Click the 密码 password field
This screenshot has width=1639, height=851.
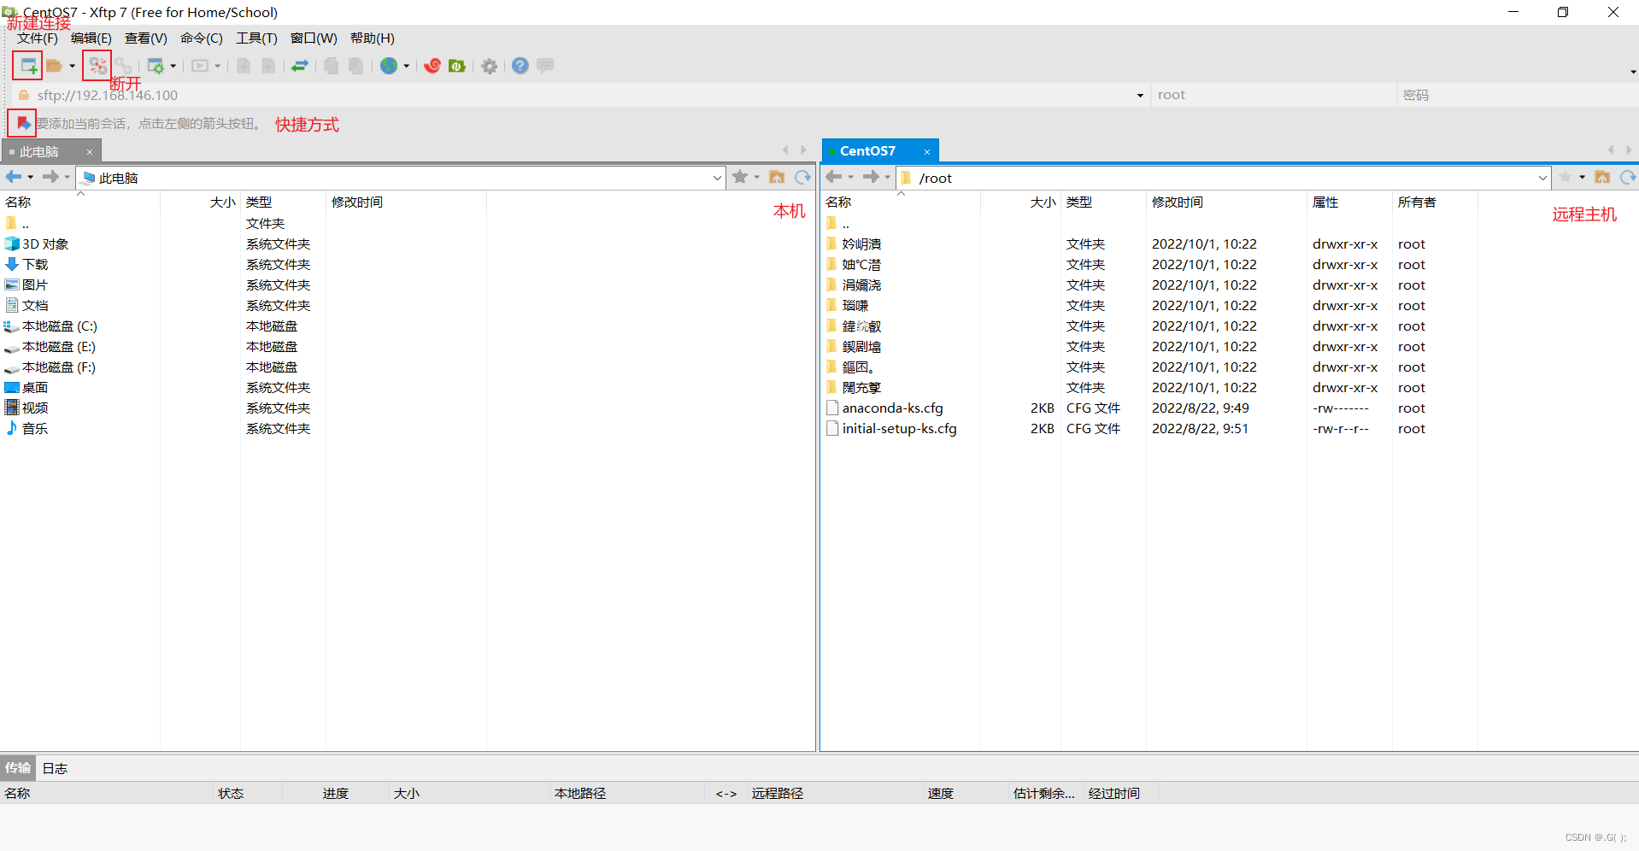[1518, 96]
